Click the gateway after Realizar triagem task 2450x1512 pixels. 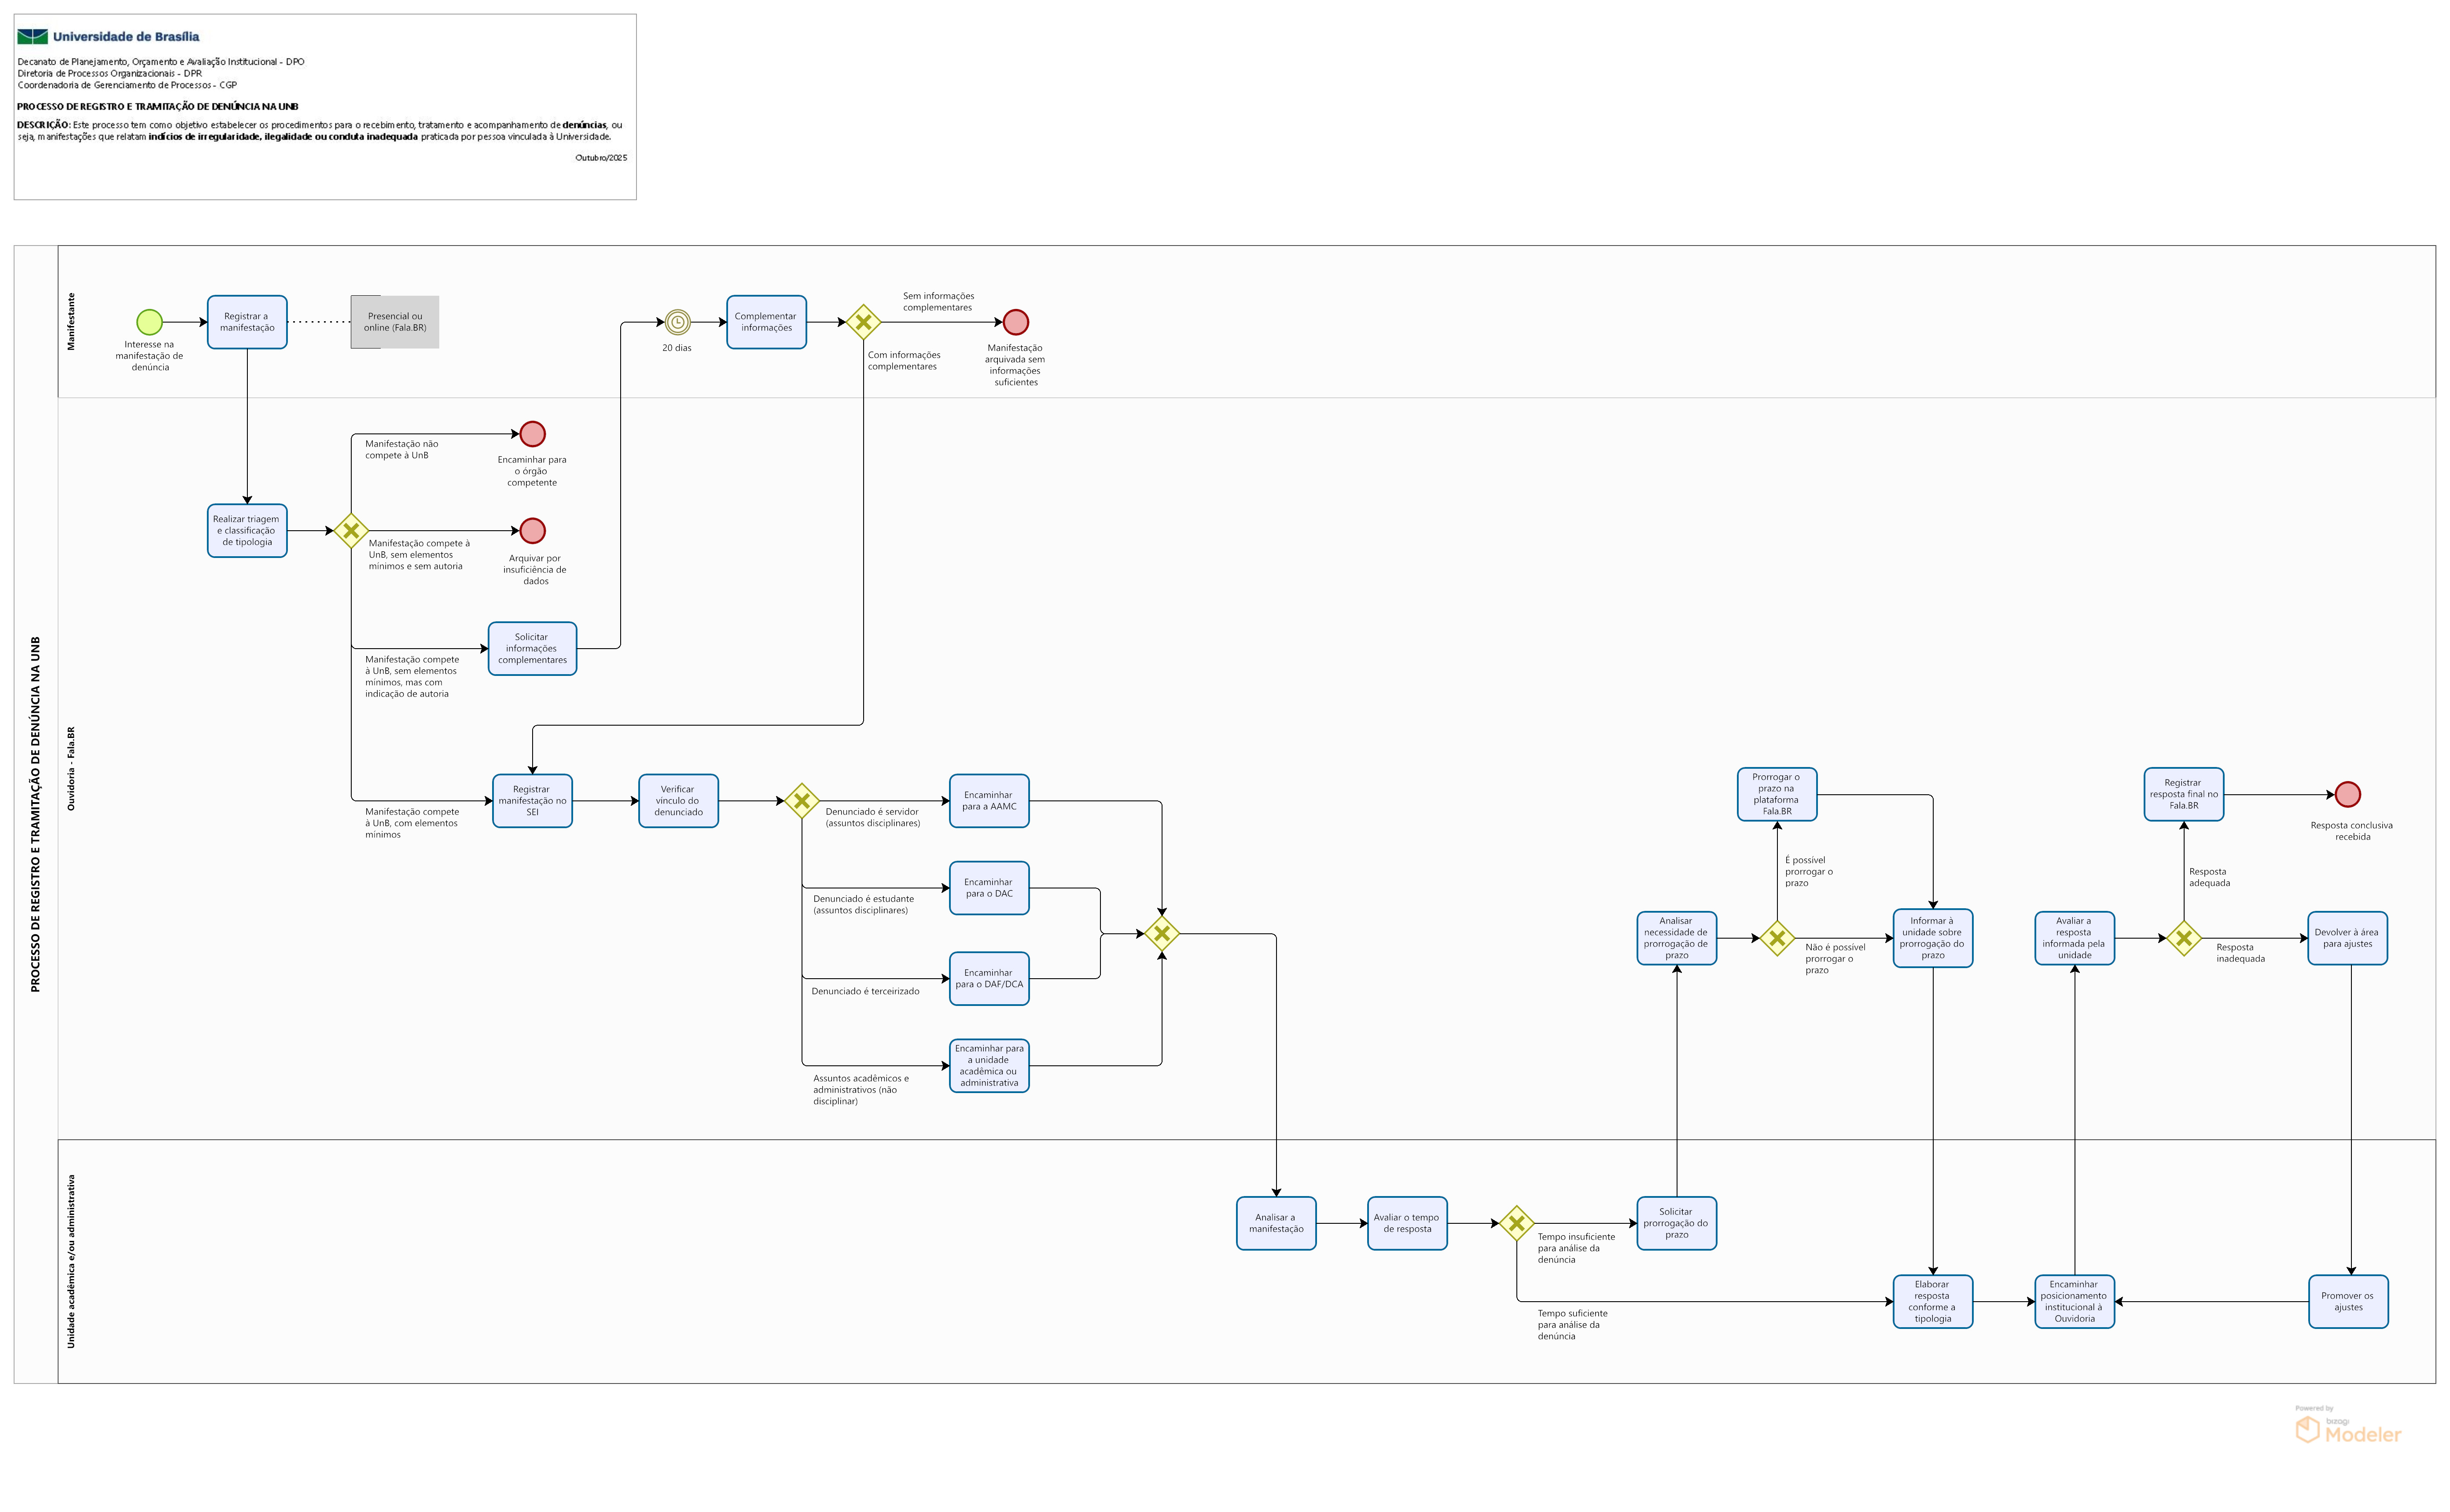(351, 531)
